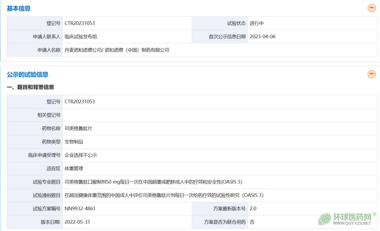The width and height of the screenshot is (380, 231).
Task: Click the 临床试验发布组 contact value
Action: click(x=81, y=37)
